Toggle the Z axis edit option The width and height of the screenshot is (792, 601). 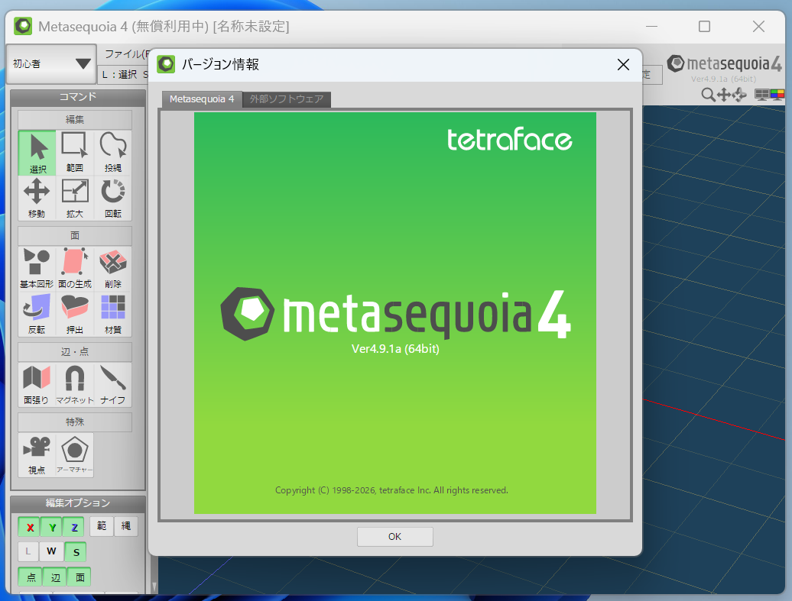[74, 527]
